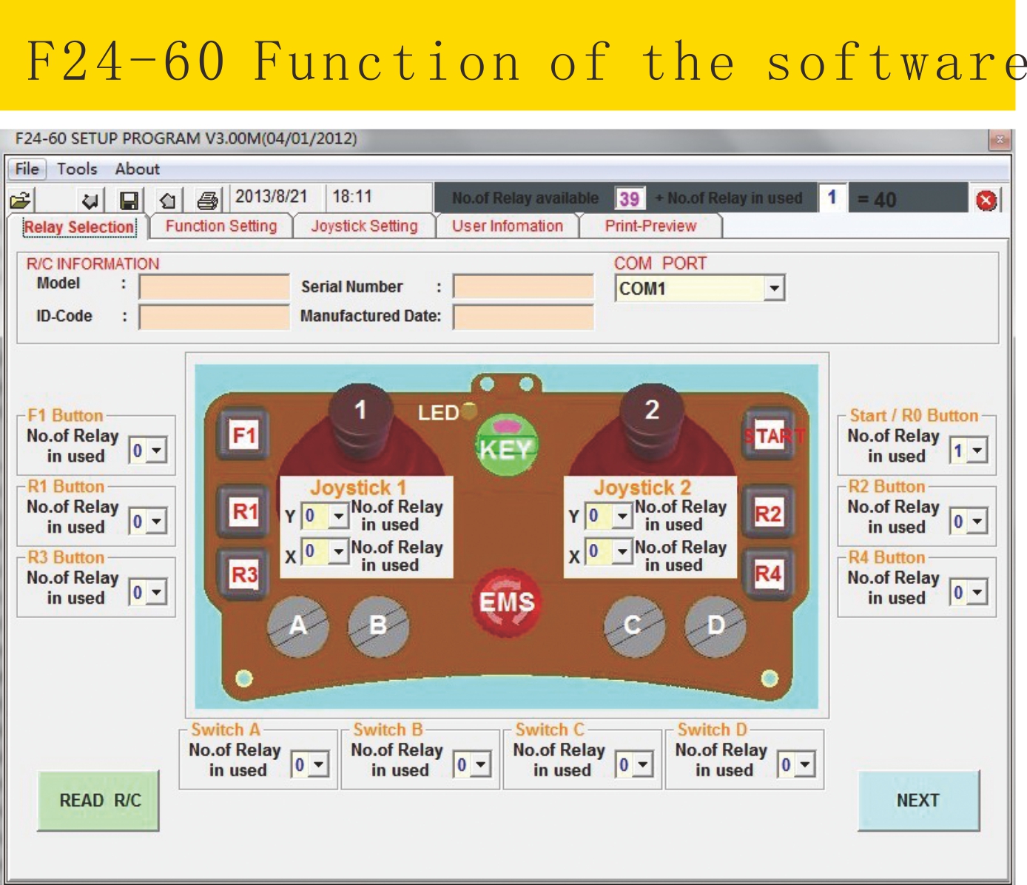1027x885 pixels.
Task: Click the upload arrow toolbar icon
Action: 168,201
